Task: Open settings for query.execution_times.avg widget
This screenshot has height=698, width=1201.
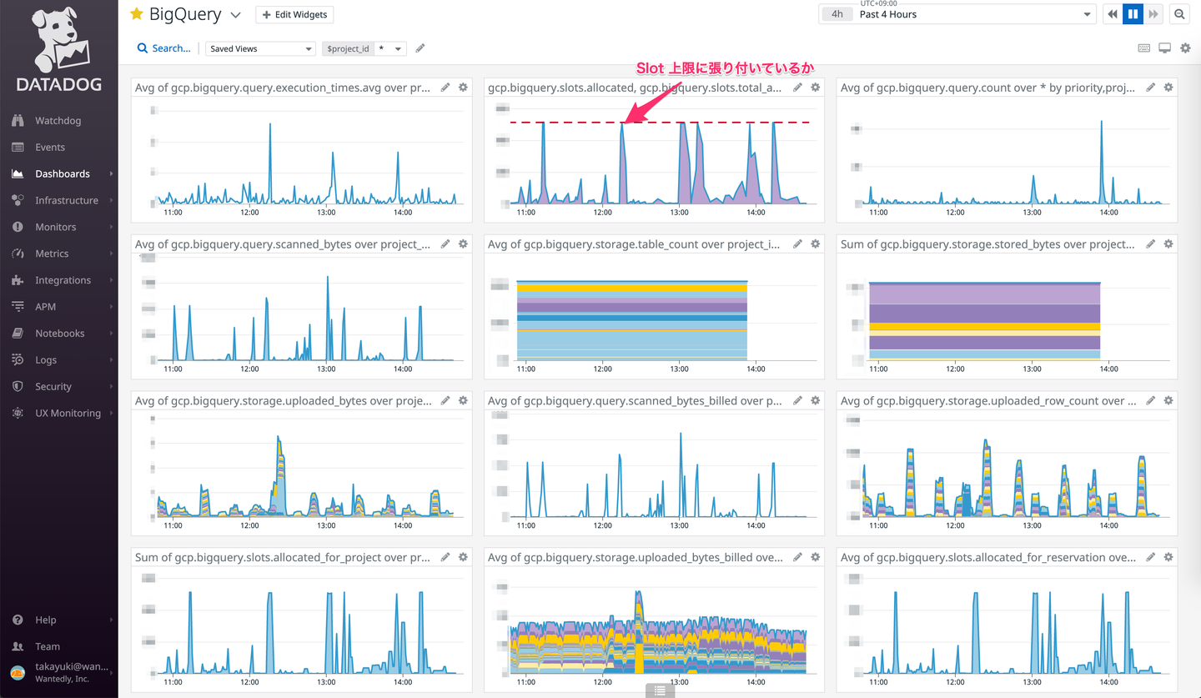Action: point(463,88)
